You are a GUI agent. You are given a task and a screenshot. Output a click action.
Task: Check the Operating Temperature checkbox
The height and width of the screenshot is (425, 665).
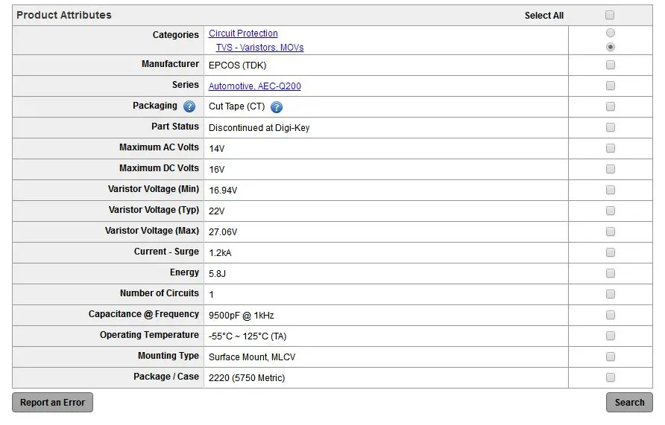tap(611, 336)
